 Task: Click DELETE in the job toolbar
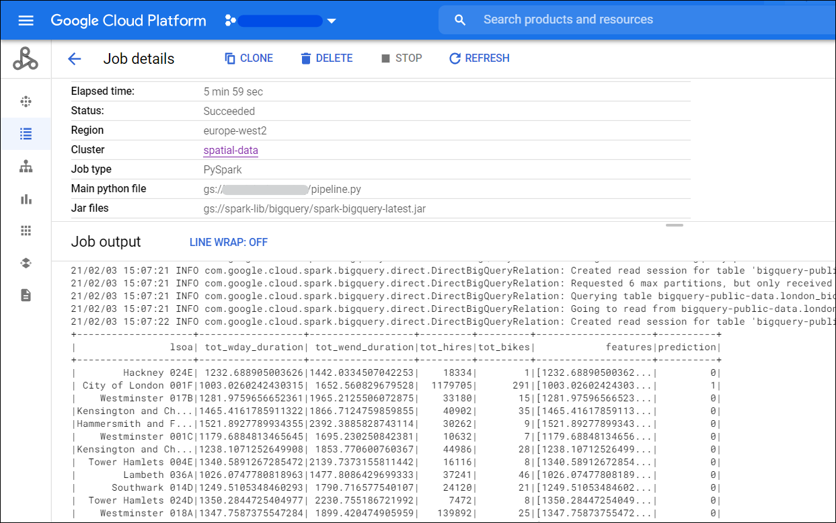326,58
